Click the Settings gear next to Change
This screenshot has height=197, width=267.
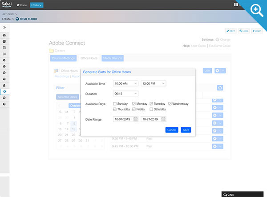pyautogui.click(x=217, y=39)
